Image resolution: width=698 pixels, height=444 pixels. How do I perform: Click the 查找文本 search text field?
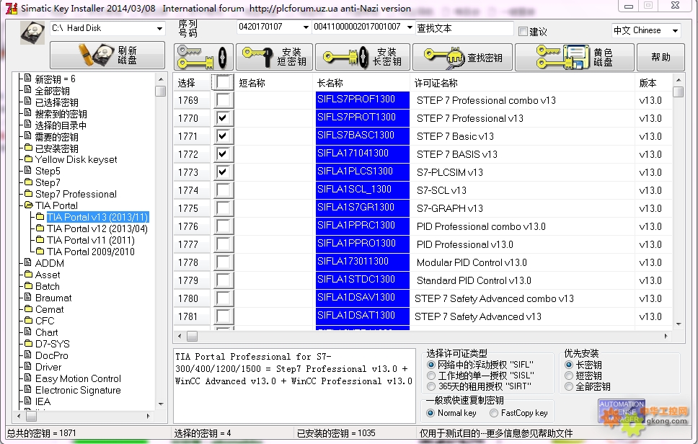464,29
